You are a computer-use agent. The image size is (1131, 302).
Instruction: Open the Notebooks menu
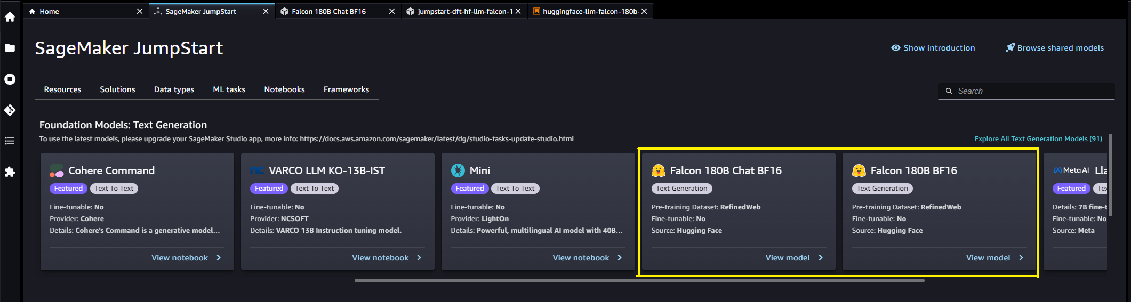284,89
